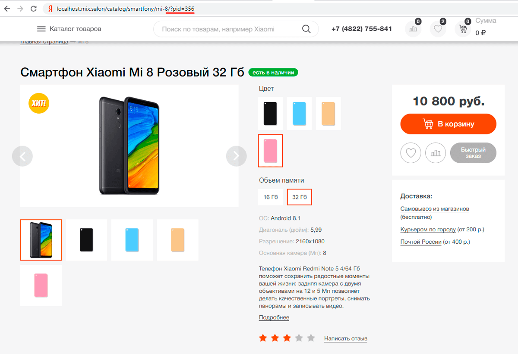The width and height of the screenshot is (518, 354).
Task: Select the pink phone thumbnail in gallery
Action: (x=41, y=285)
